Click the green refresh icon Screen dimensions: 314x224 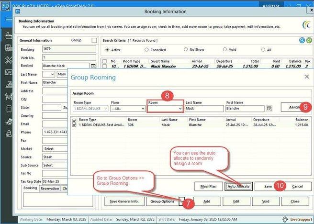pyautogui.click(x=309, y=40)
